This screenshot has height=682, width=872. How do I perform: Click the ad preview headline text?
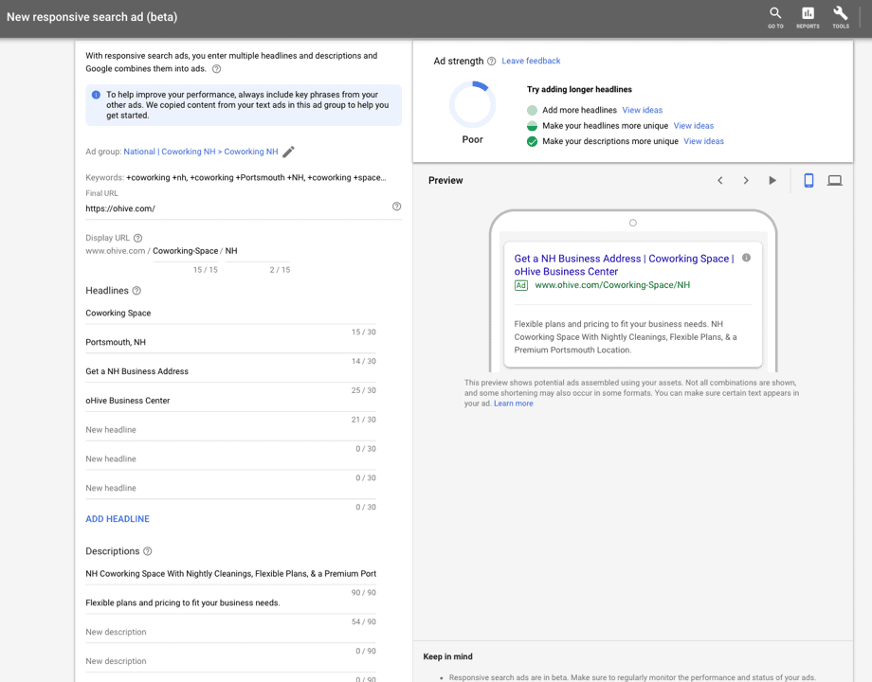coord(624,265)
